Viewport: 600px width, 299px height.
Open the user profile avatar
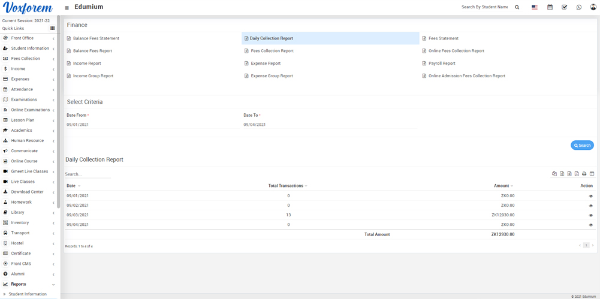click(593, 7)
